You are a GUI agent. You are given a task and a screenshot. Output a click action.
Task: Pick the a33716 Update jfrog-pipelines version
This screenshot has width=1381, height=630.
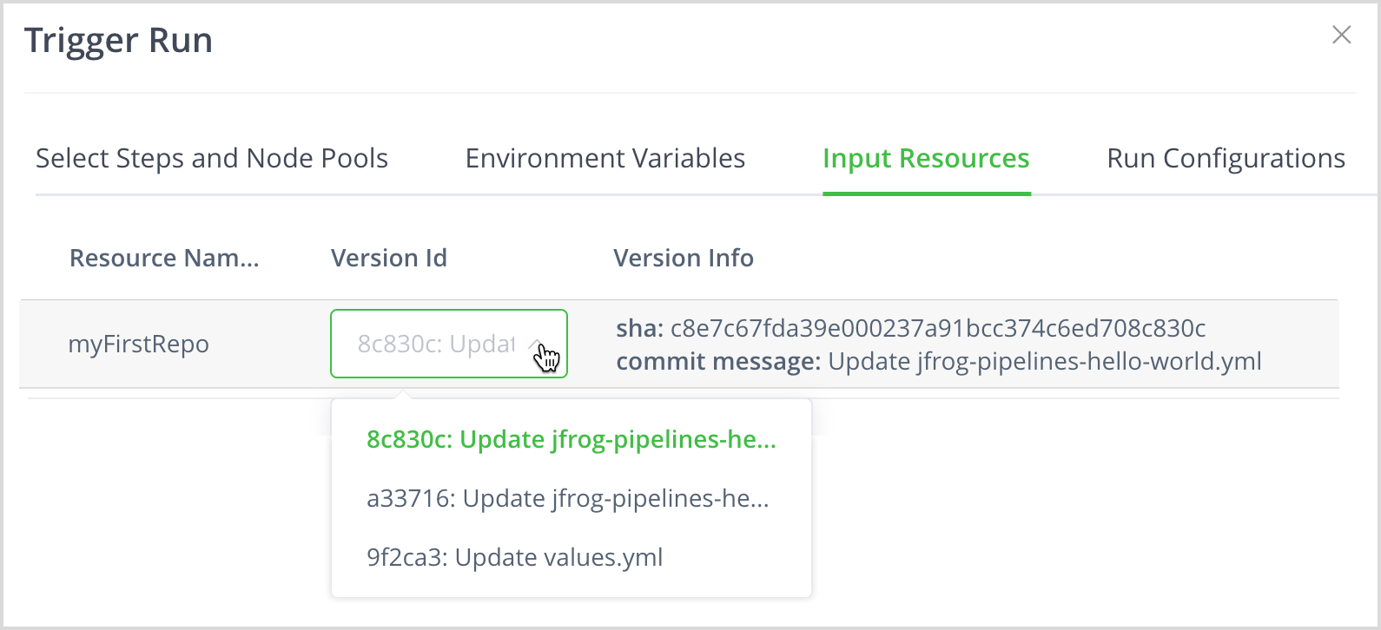pos(567,499)
